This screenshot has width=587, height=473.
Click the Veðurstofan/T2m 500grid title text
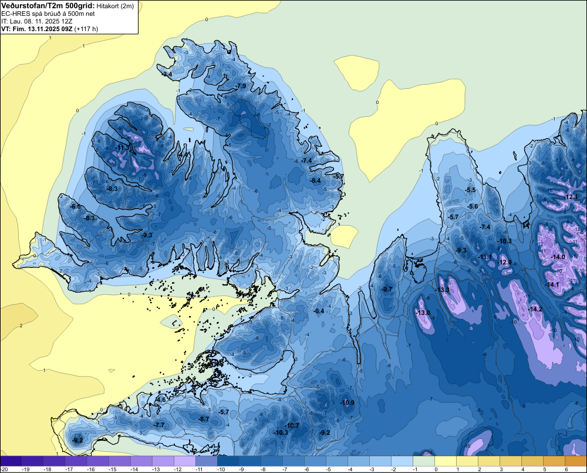click(x=48, y=6)
